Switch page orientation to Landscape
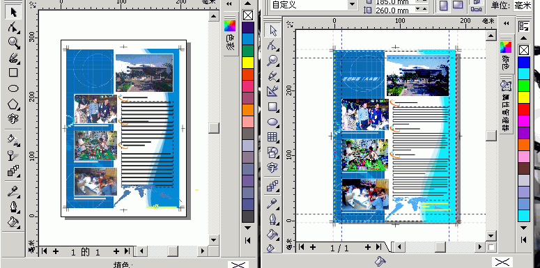 coord(458,5)
